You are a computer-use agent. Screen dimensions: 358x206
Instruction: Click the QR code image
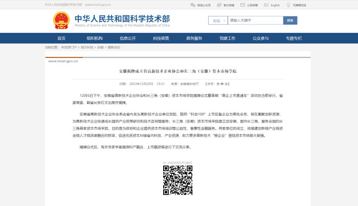pyautogui.click(x=177, y=180)
